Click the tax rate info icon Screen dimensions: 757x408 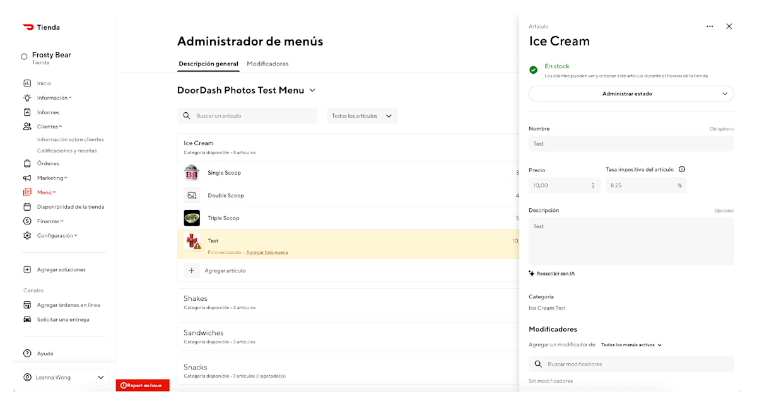pyautogui.click(x=682, y=170)
